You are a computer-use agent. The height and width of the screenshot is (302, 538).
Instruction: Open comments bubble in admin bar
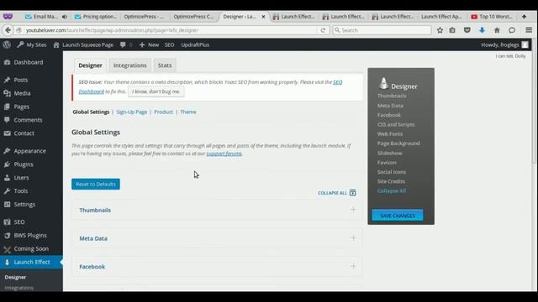pyautogui.click(x=126, y=44)
